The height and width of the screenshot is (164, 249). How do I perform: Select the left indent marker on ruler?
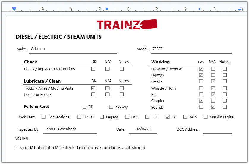[14, 9]
